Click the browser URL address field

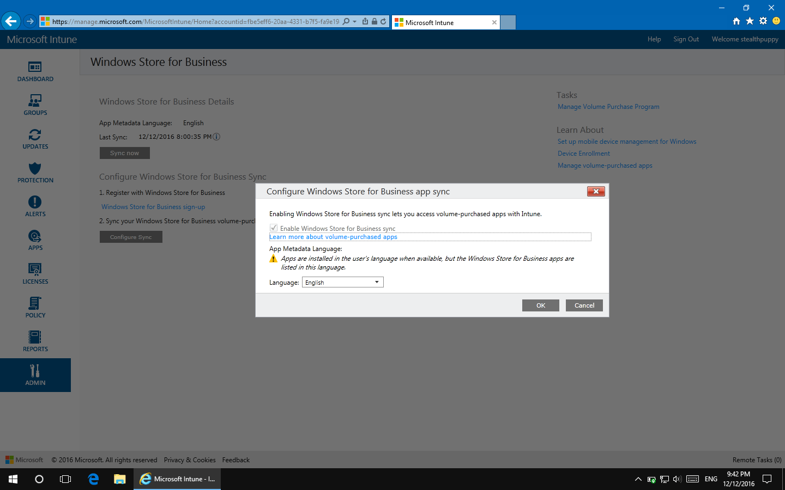click(195, 22)
